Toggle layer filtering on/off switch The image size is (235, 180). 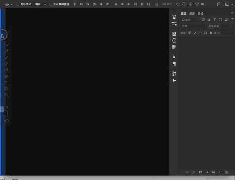coord(232,19)
